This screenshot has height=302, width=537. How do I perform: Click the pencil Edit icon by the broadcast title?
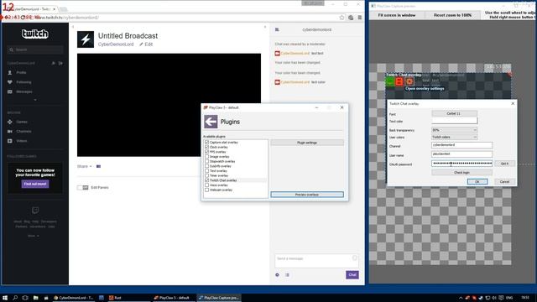(141, 44)
